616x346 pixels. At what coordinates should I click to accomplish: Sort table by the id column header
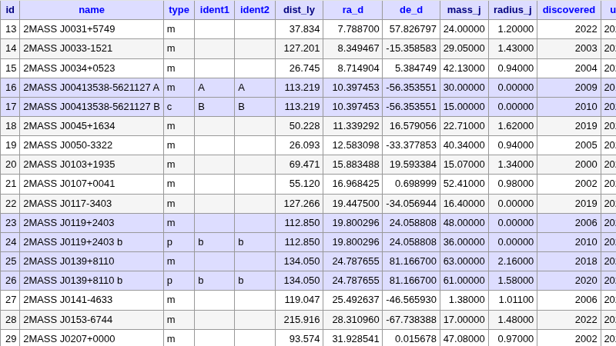(10, 10)
